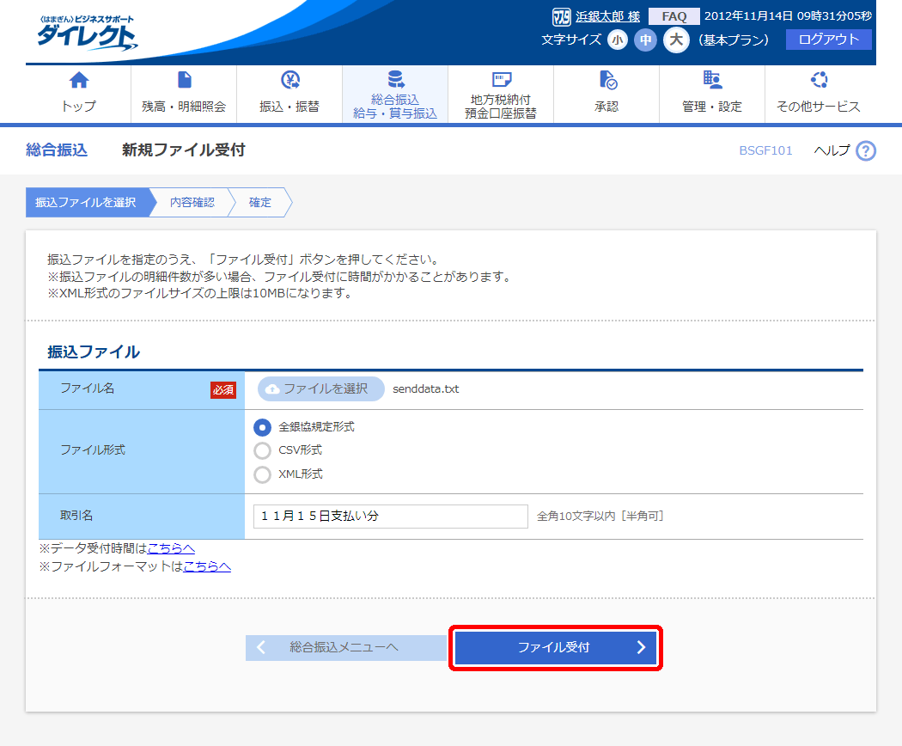Open data reception hours こちらへ link

(x=171, y=548)
